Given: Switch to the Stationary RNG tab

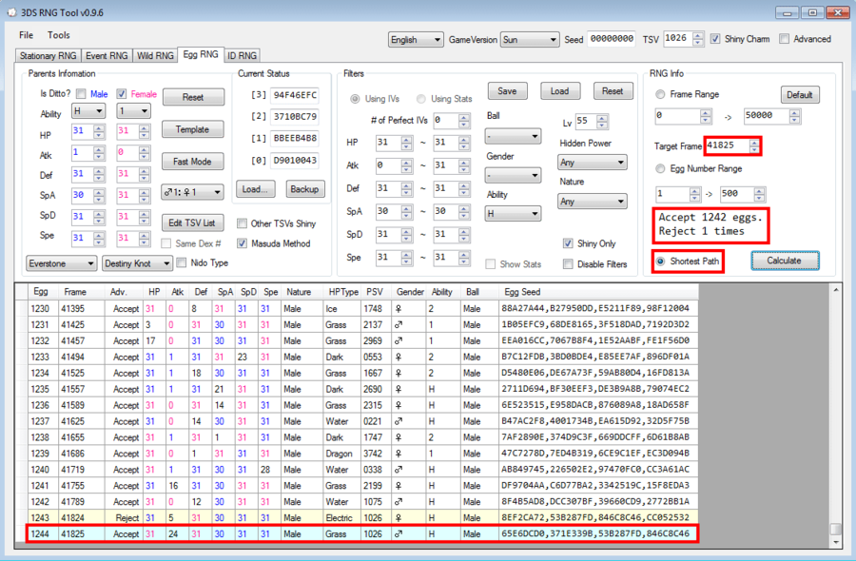Looking at the screenshot, I should (49, 56).
